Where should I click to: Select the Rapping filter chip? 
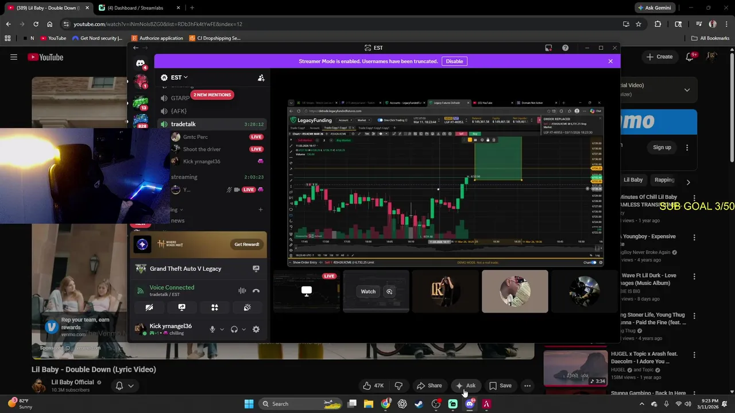[x=664, y=180]
